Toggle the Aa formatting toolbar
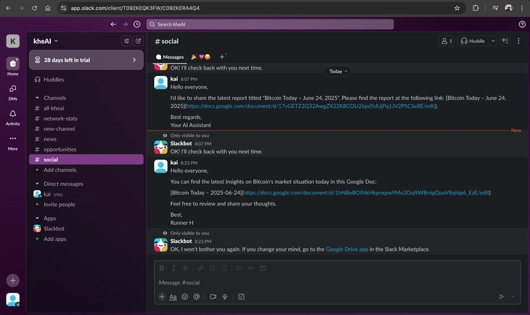 (173, 296)
